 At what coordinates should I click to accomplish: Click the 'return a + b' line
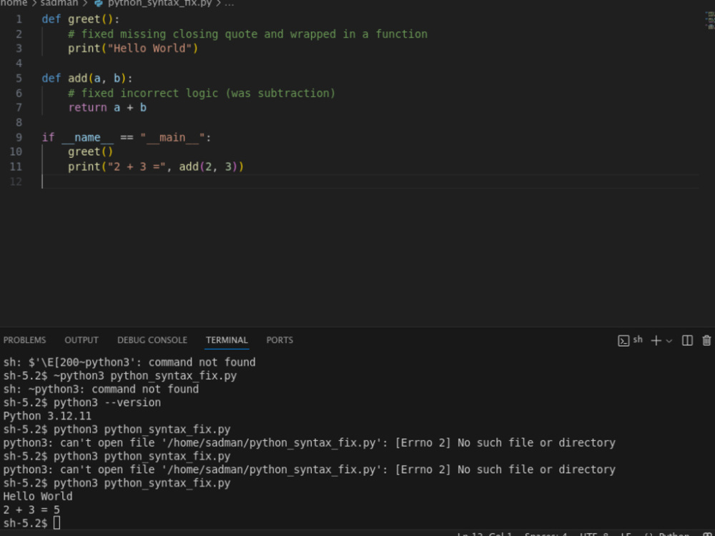[x=107, y=108]
